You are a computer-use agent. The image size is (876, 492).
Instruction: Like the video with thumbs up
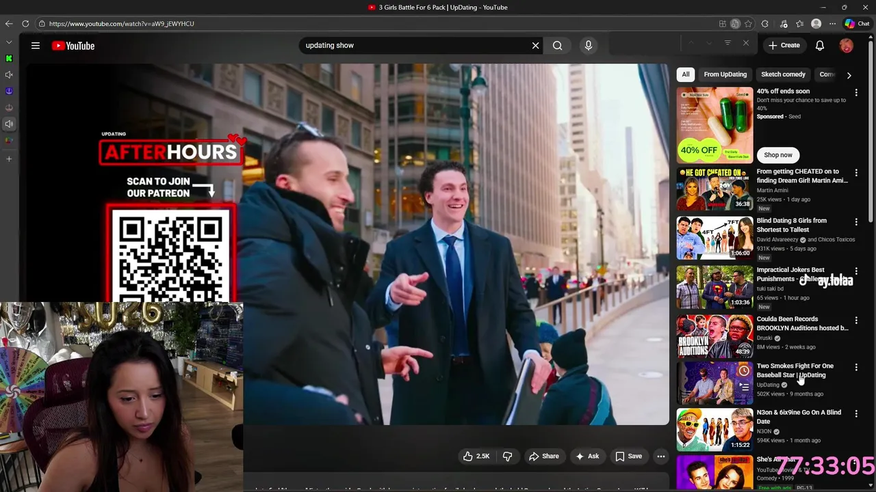476,456
